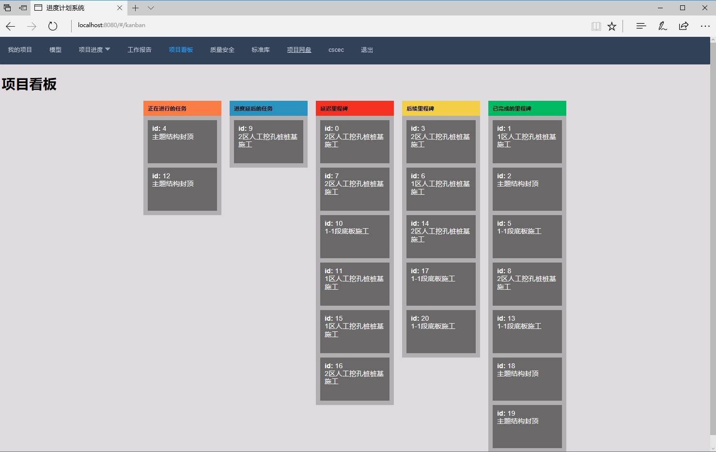Select card id: 4 主题结构封顶
Screen dimensions: 716x452
click(x=182, y=141)
